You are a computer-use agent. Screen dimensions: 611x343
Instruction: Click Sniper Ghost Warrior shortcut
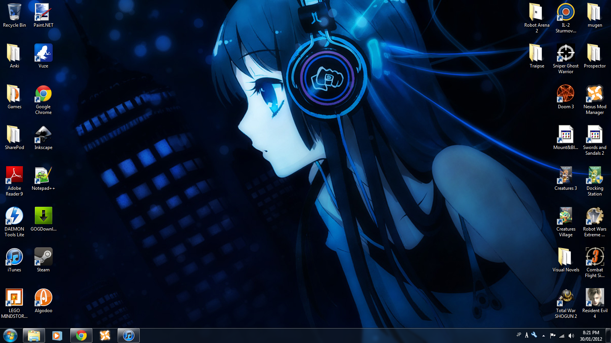pos(566,59)
